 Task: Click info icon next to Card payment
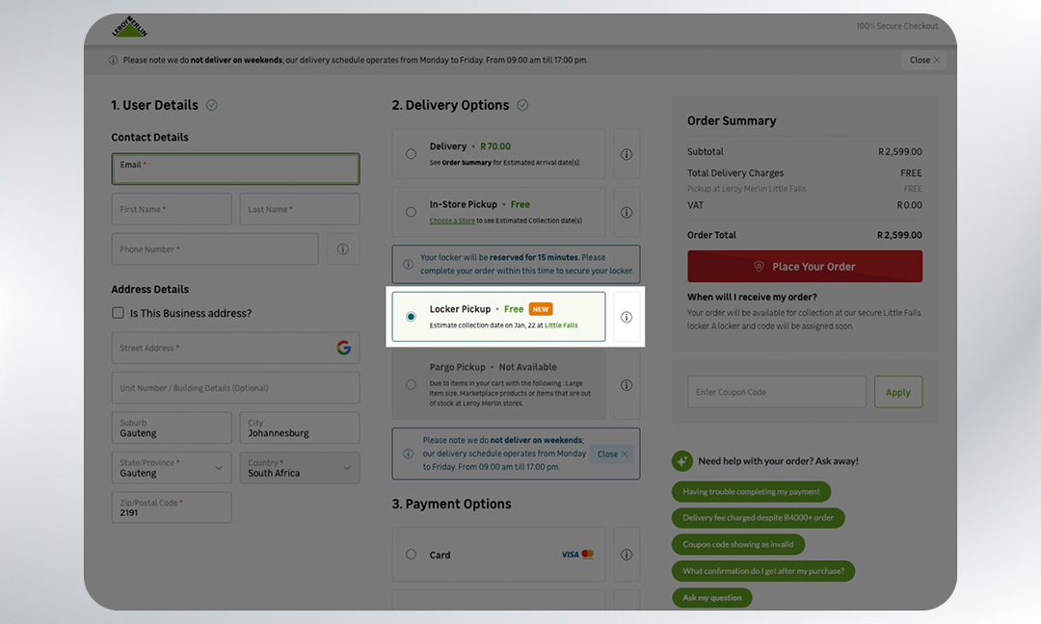627,555
